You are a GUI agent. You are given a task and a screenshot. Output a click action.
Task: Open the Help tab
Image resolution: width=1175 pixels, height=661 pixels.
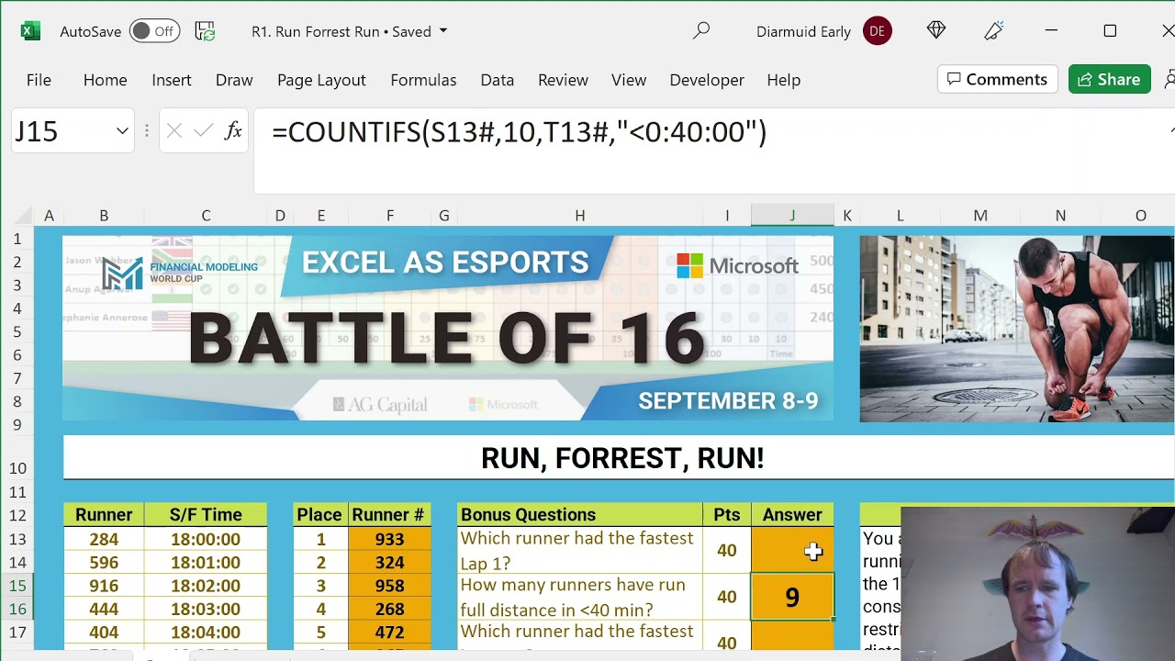(x=784, y=80)
